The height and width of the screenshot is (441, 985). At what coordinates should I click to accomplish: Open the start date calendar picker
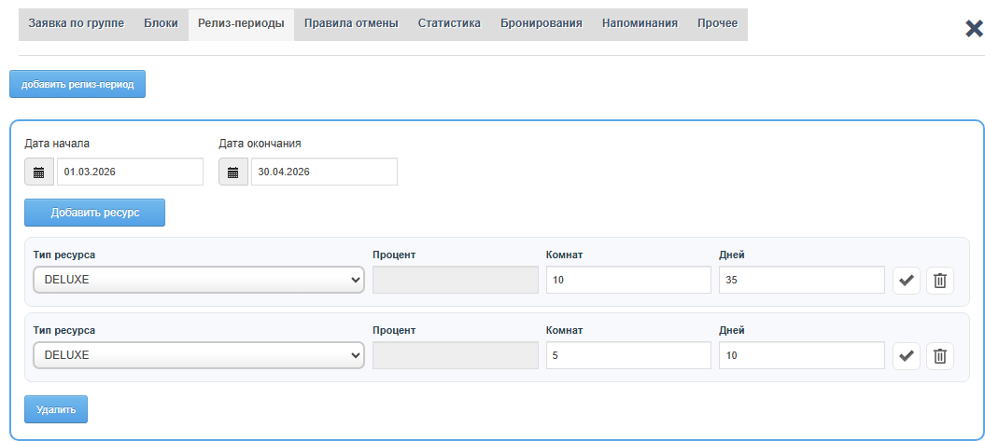point(38,172)
